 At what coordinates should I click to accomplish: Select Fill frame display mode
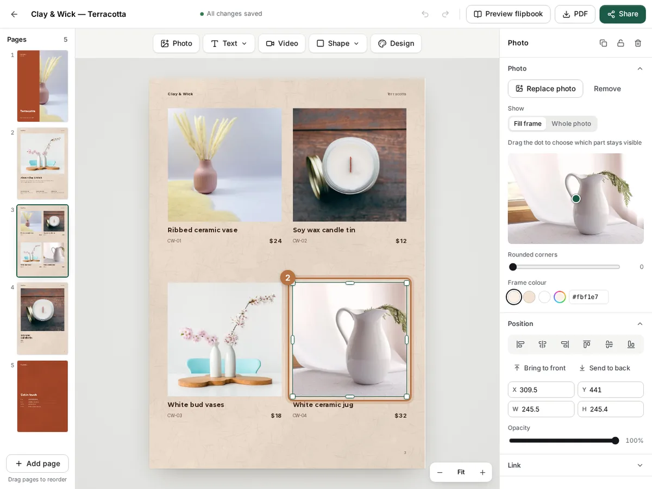528,124
